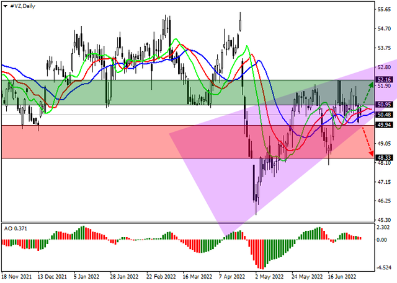Click the 46.25 price scale value
The image size is (397, 283).
point(384,201)
